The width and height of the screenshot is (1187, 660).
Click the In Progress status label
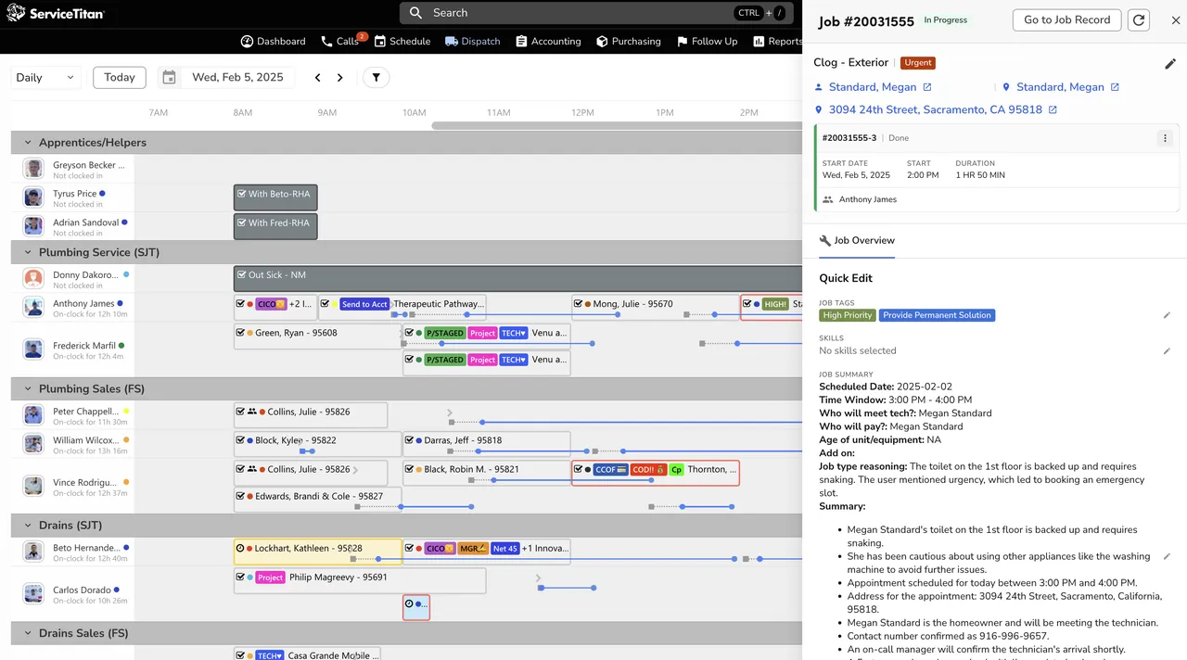[x=945, y=20]
